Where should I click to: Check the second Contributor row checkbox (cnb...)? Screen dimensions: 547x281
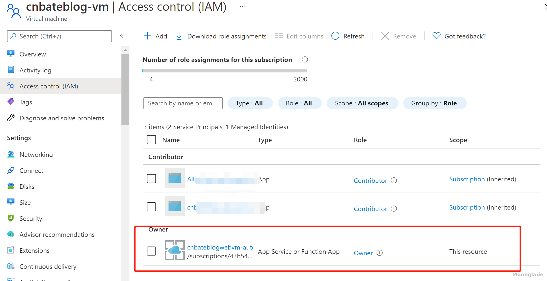[151, 207]
